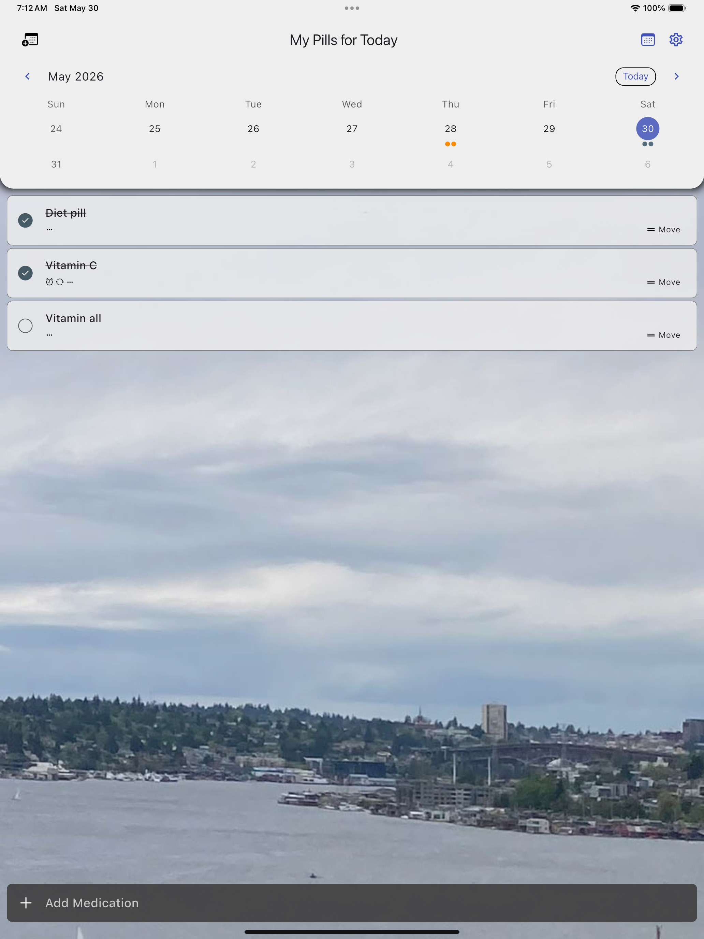704x939 pixels.
Task: Tap plus icon in Add Medication
Action: tap(26, 902)
